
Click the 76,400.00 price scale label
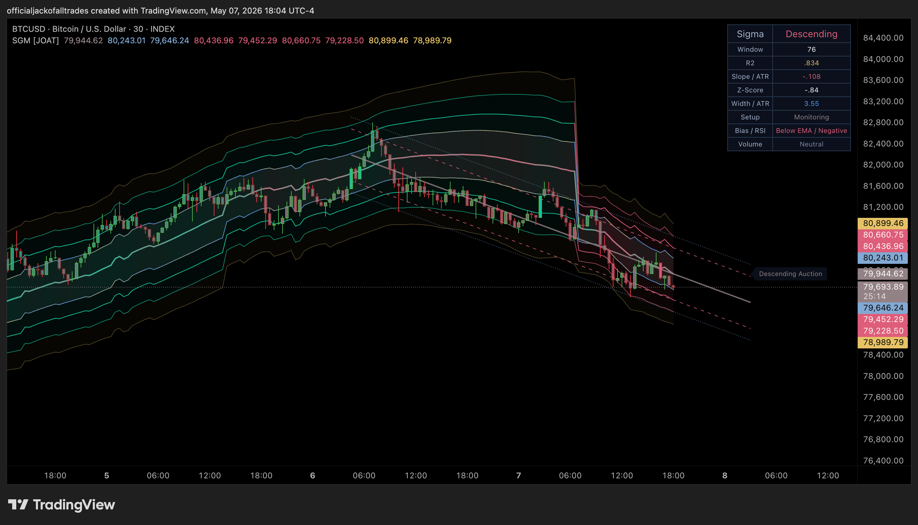(883, 460)
